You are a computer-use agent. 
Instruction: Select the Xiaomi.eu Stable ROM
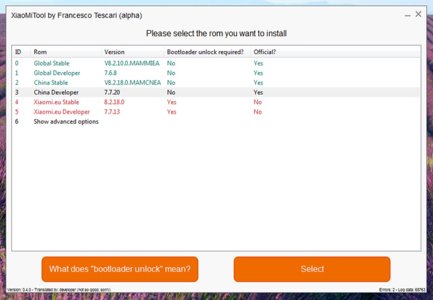pos(56,102)
